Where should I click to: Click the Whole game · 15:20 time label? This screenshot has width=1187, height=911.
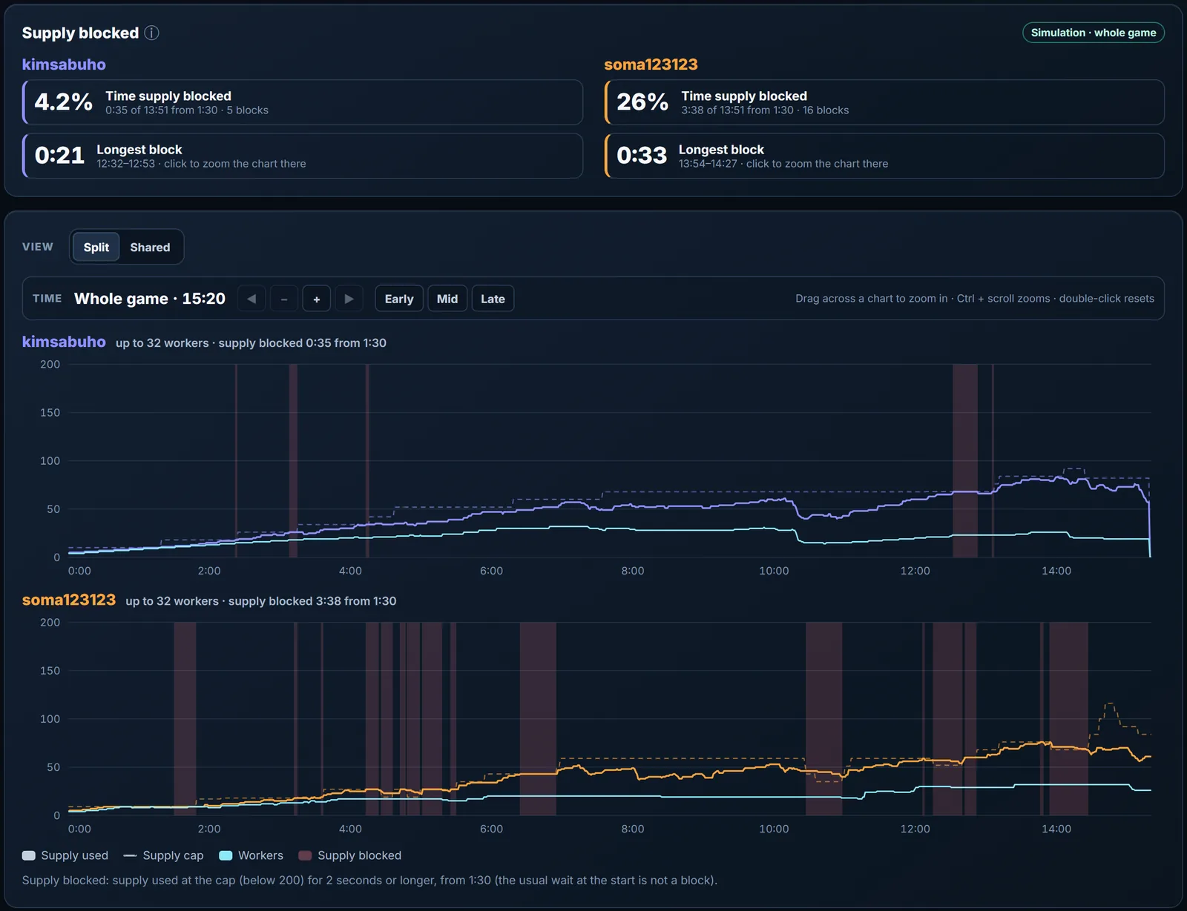(x=150, y=299)
